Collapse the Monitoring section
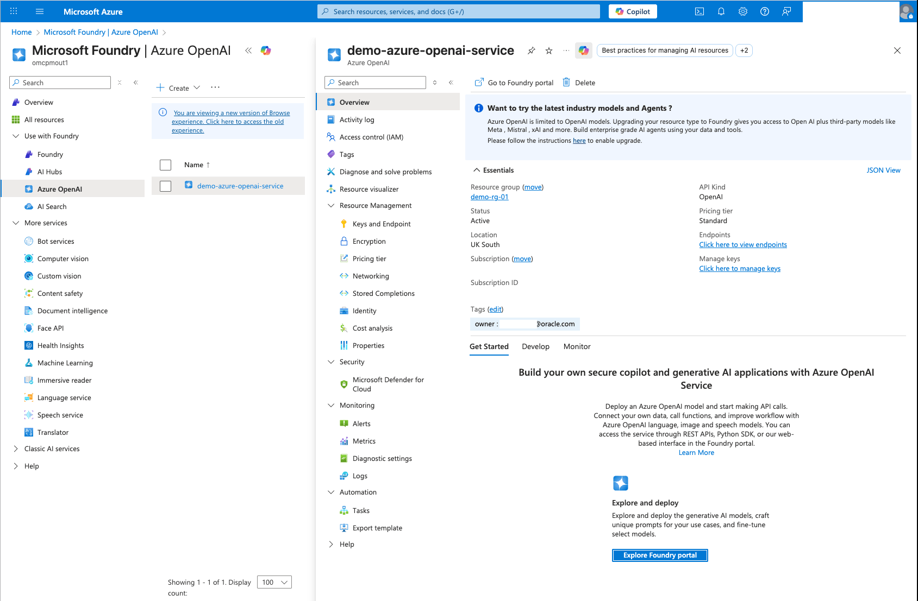918x601 pixels. 331,405
